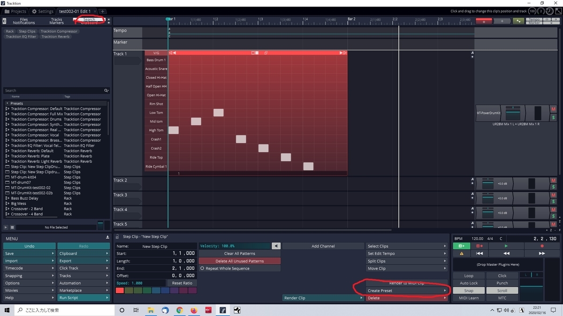Image resolution: width=563 pixels, height=316 pixels.
Task: Click the magnifier icon in browser search
Action: (106, 90)
